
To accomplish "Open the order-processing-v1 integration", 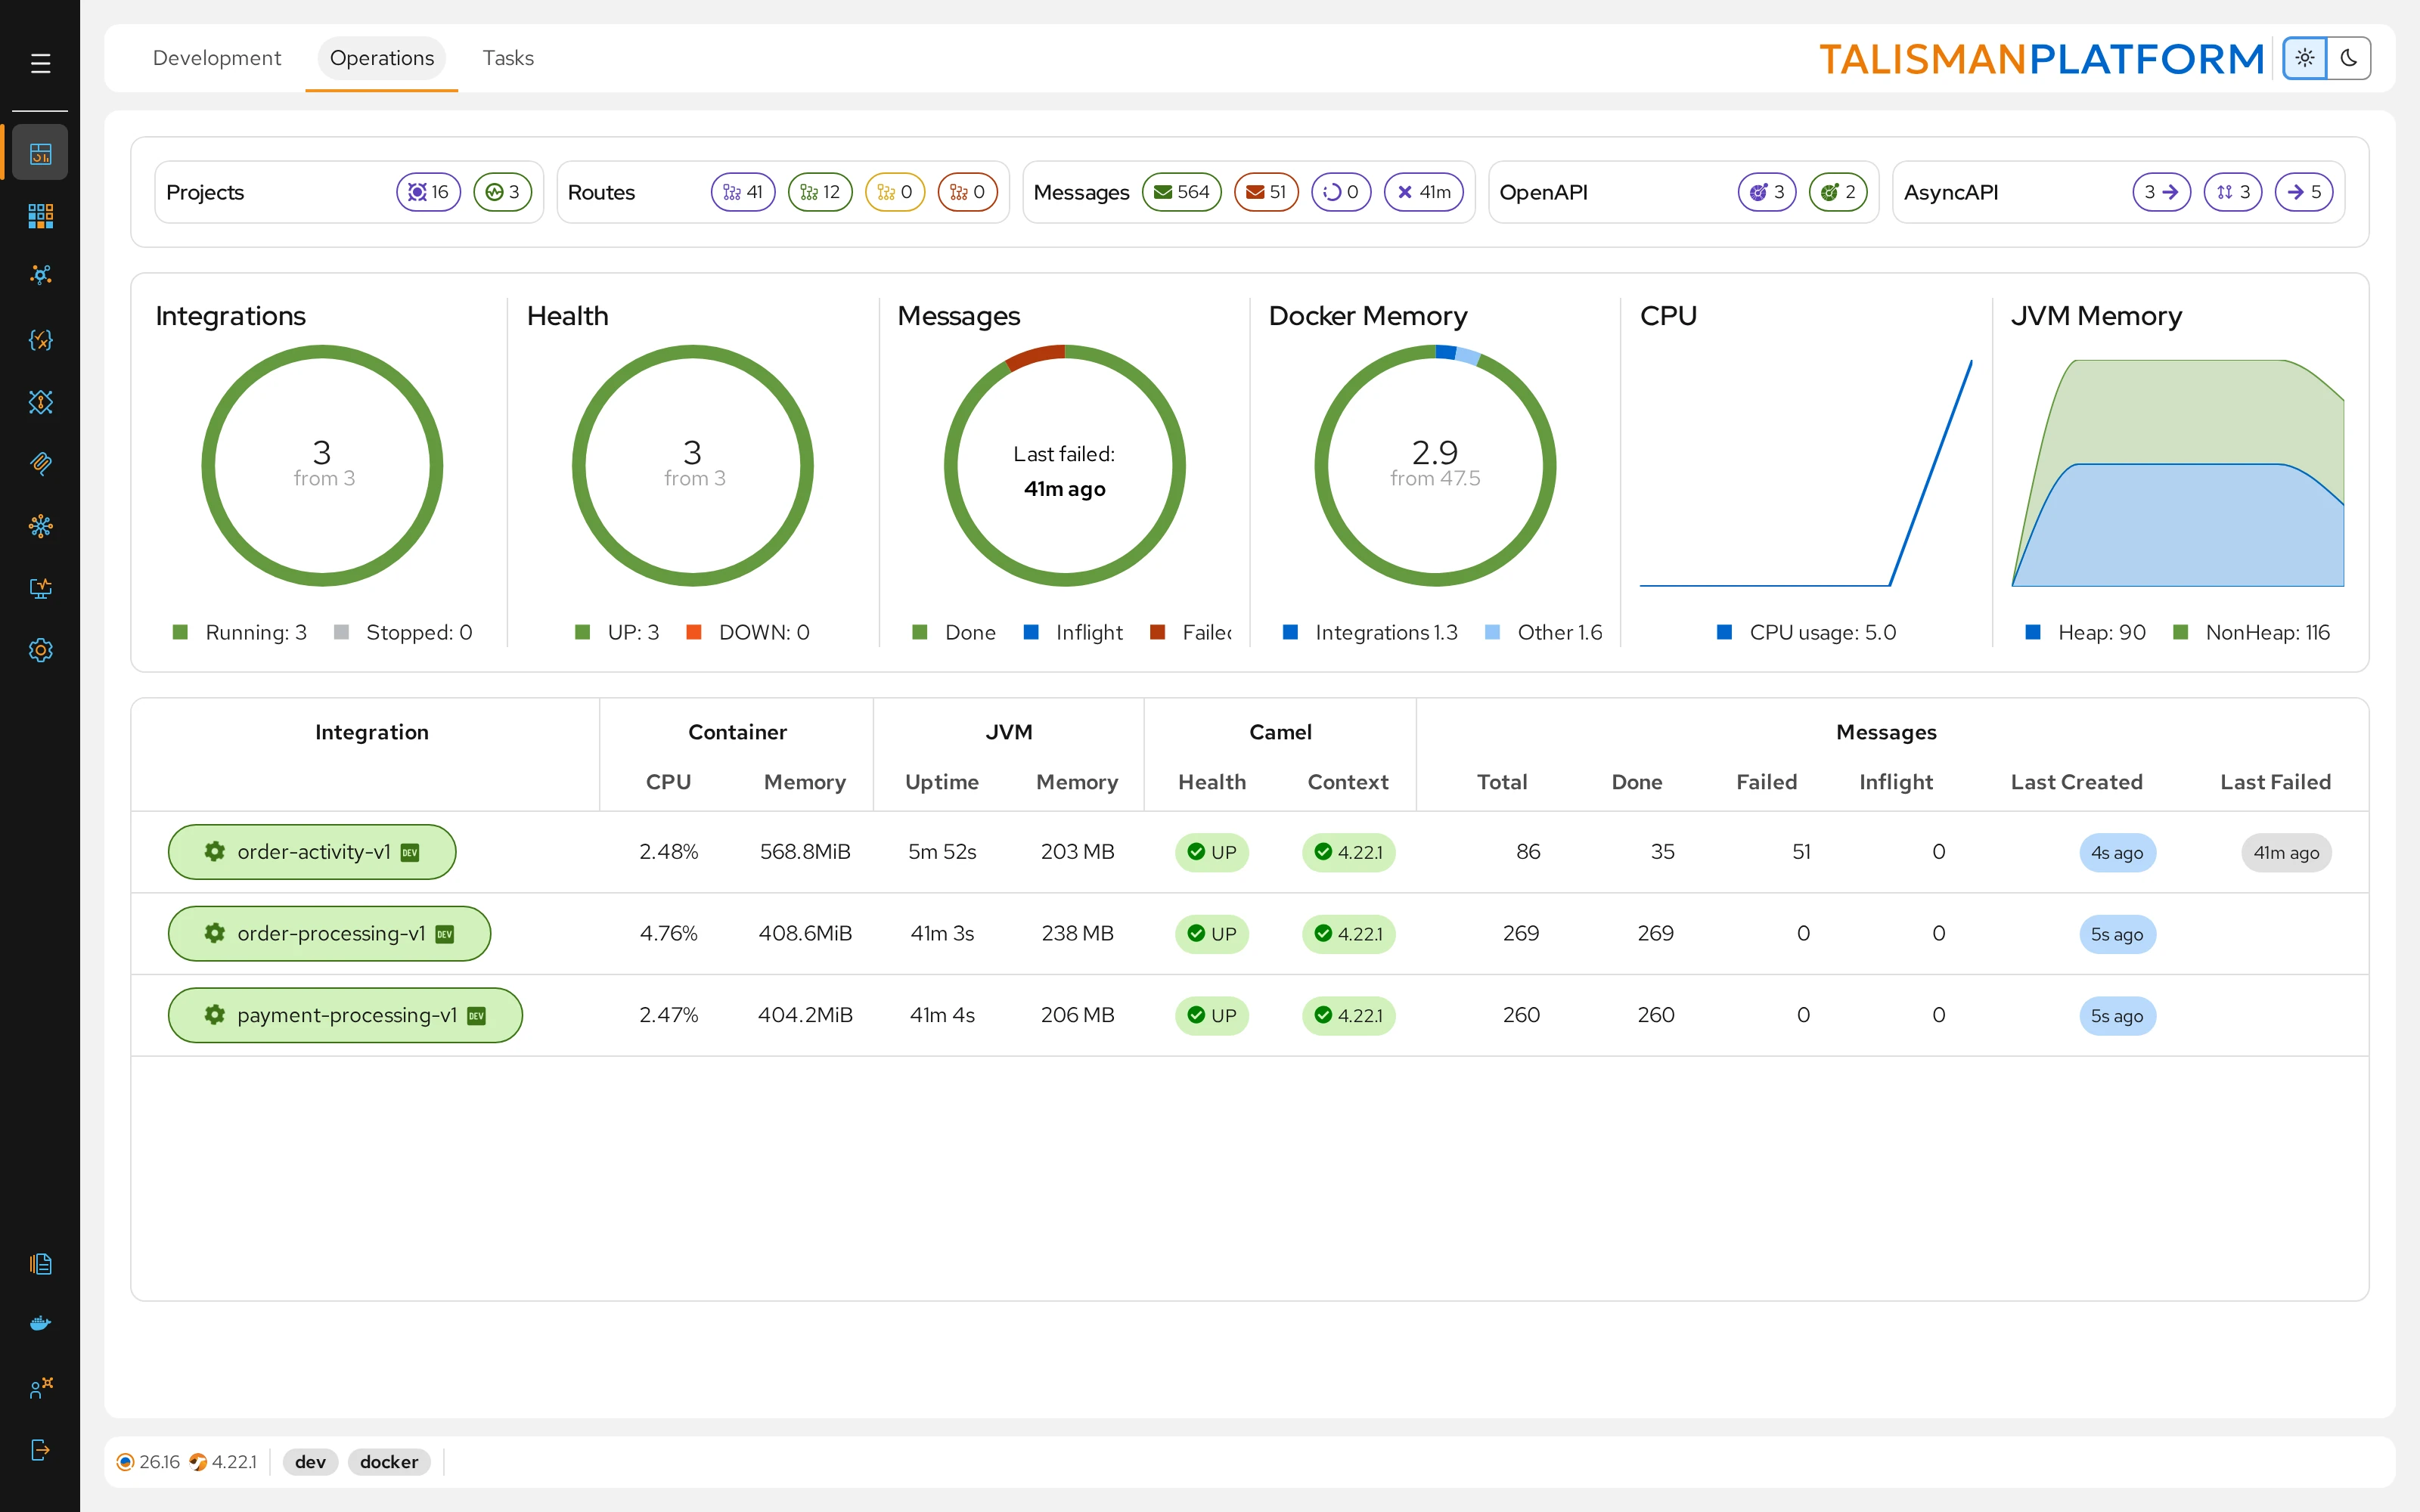I will click(x=329, y=934).
